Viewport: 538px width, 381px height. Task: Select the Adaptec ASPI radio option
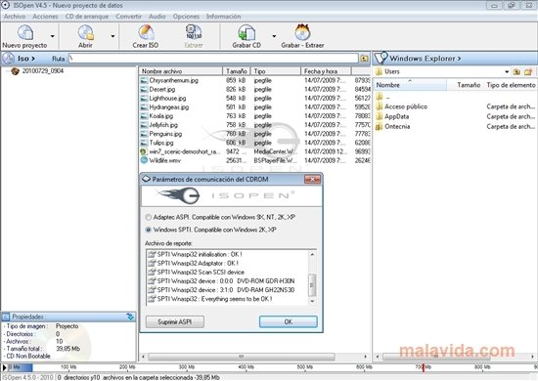[x=149, y=217]
